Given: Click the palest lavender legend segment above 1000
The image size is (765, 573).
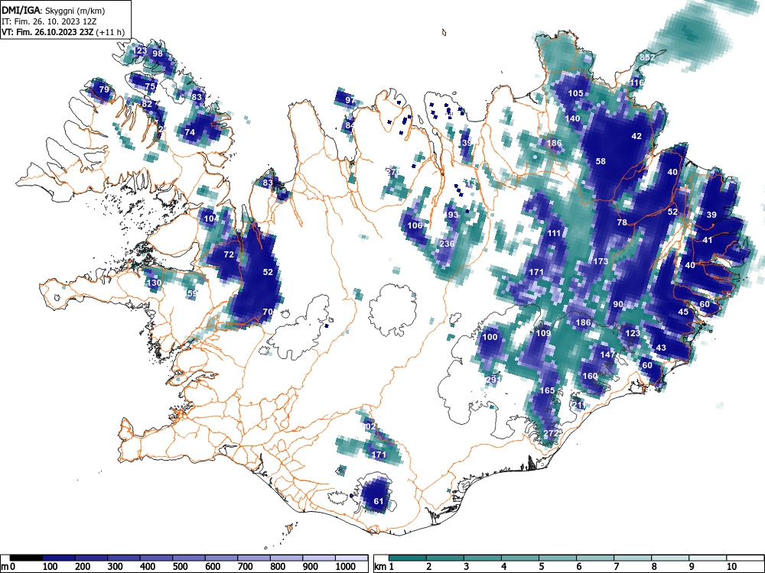Looking at the screenshot, I should 352,558.
